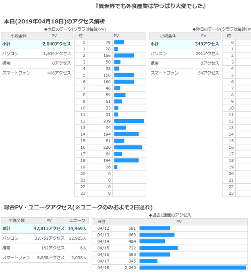Select cumulative total 42,813アクセス in 累計 row
Viewport: 251px width, 274px height.
click(x=49, y=228)
